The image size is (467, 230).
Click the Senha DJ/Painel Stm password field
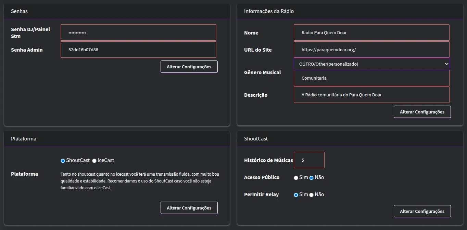tap(138, 32)
